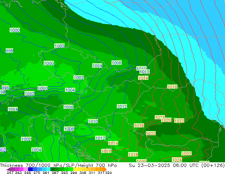Click the red 1020 label beside the 1022 label
Viewport: 225px width, 174px height.
(166, 120)
